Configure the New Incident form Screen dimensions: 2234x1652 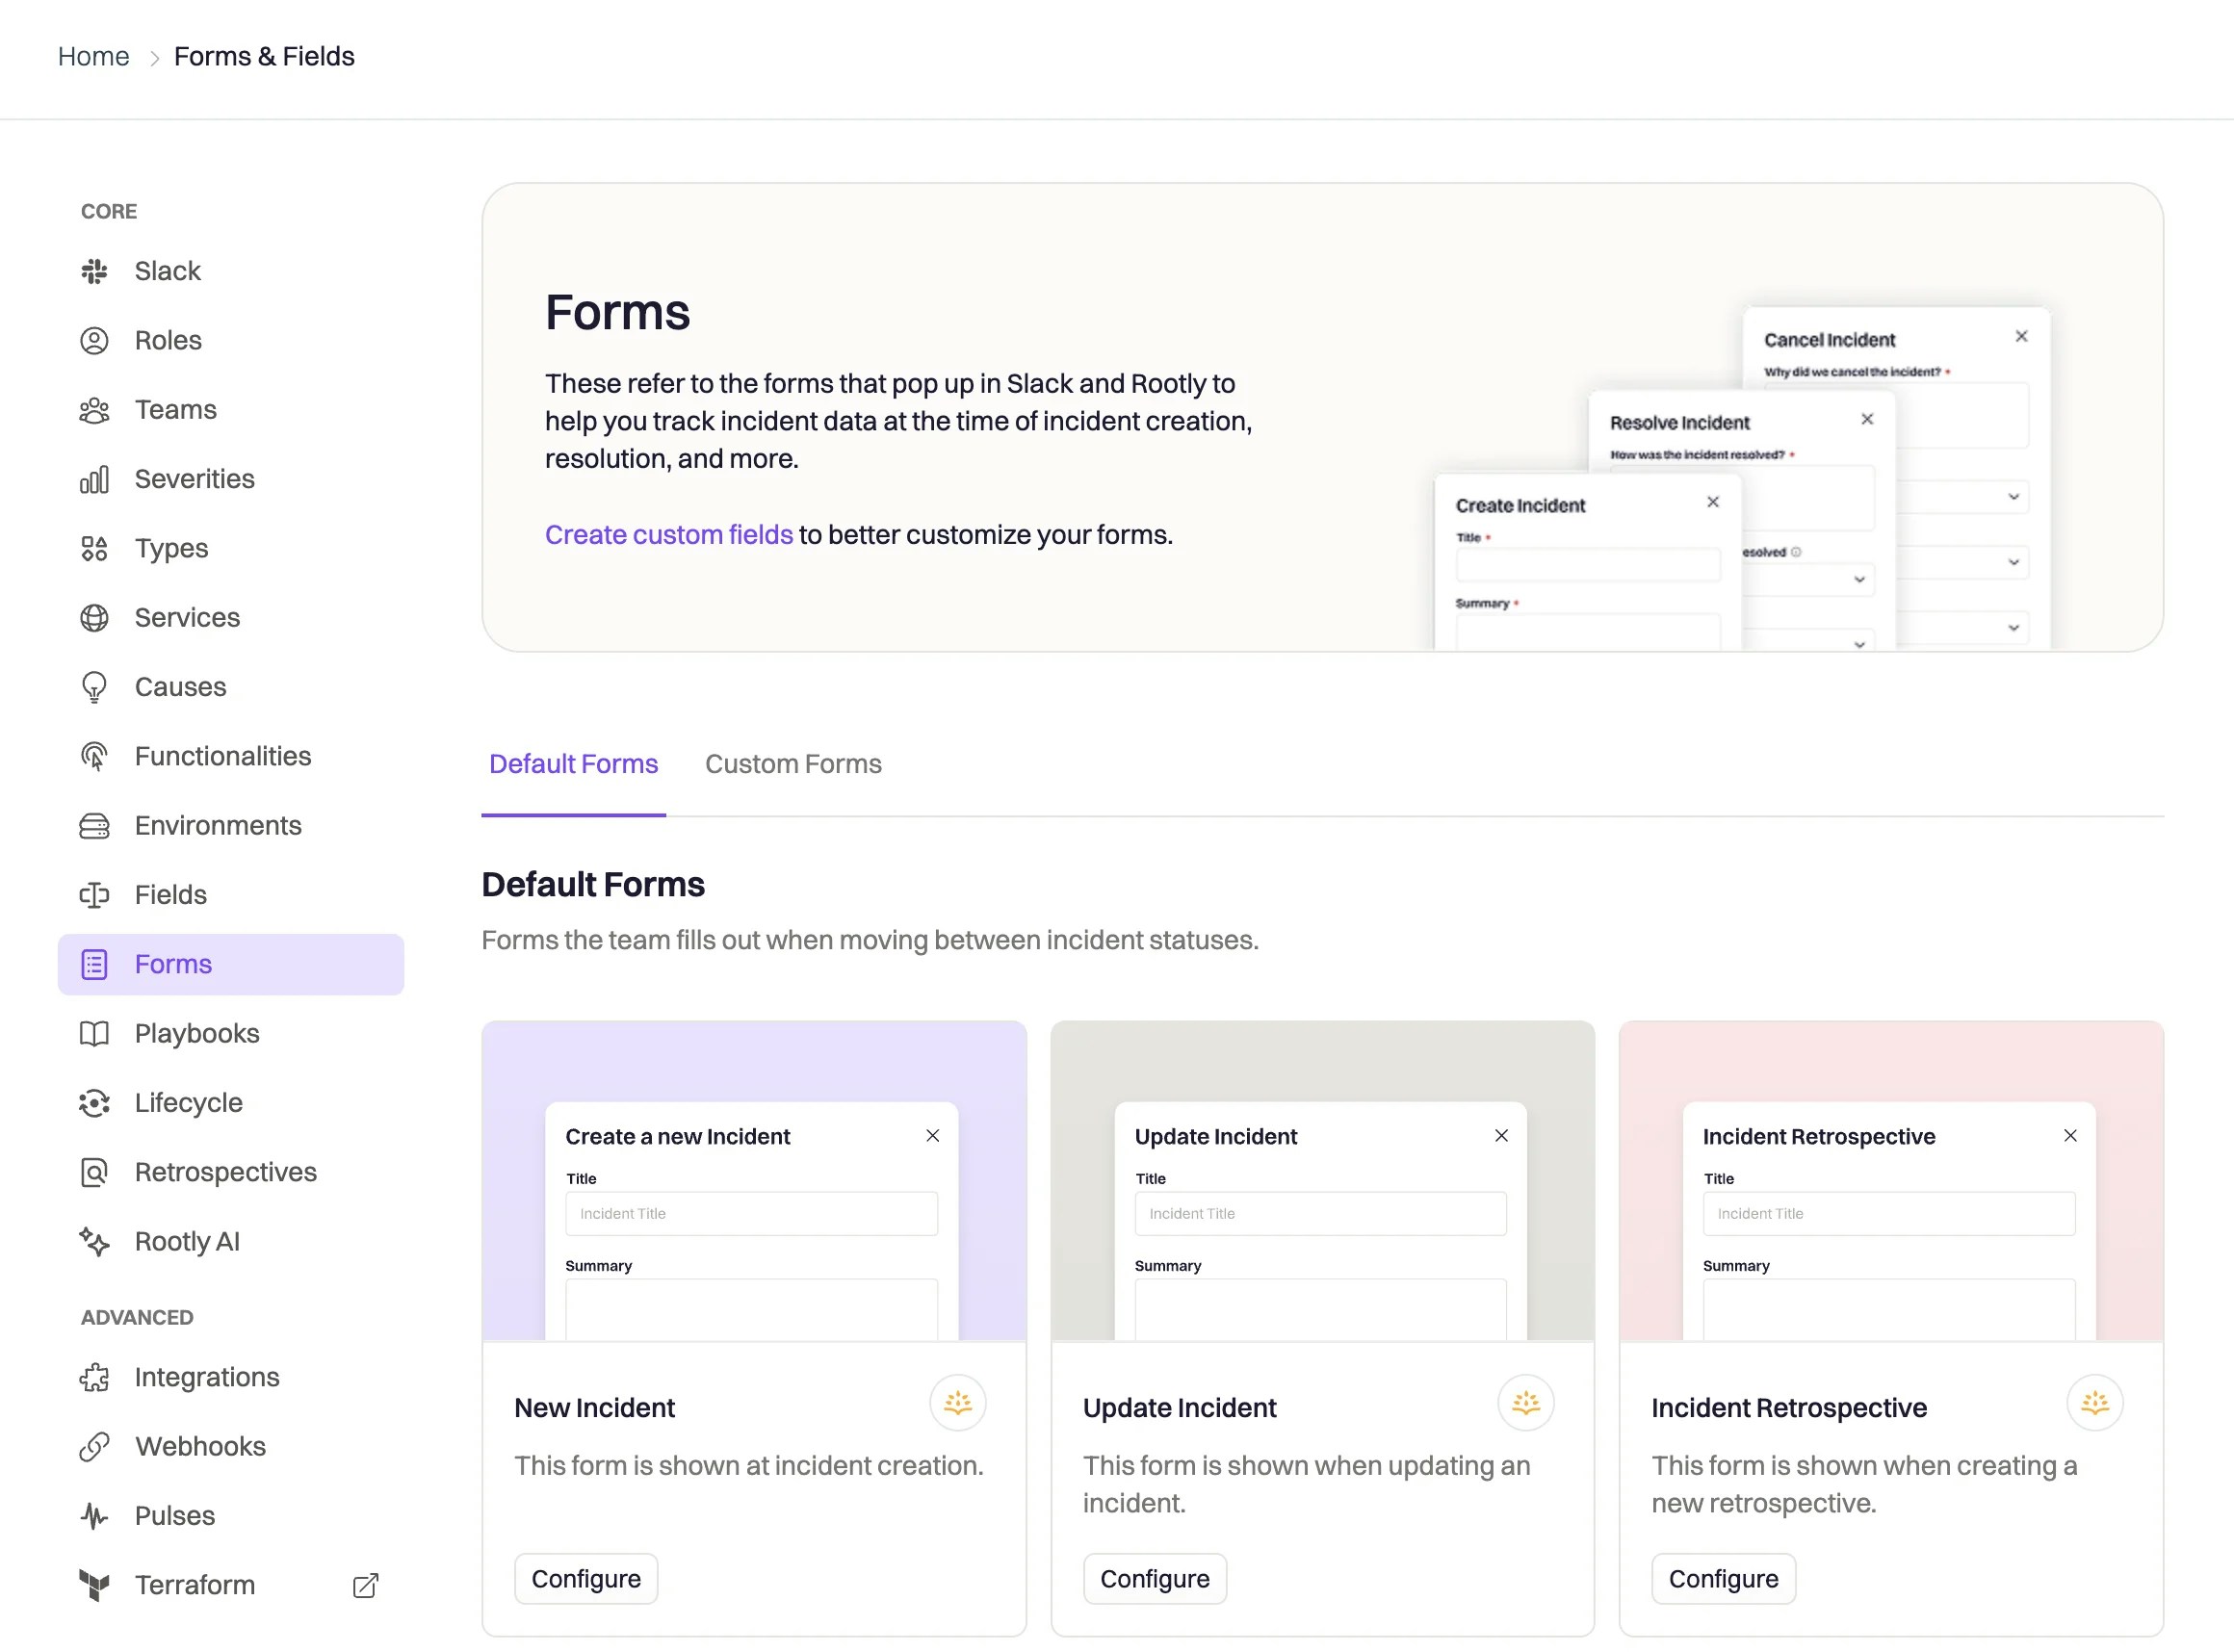587,1580
